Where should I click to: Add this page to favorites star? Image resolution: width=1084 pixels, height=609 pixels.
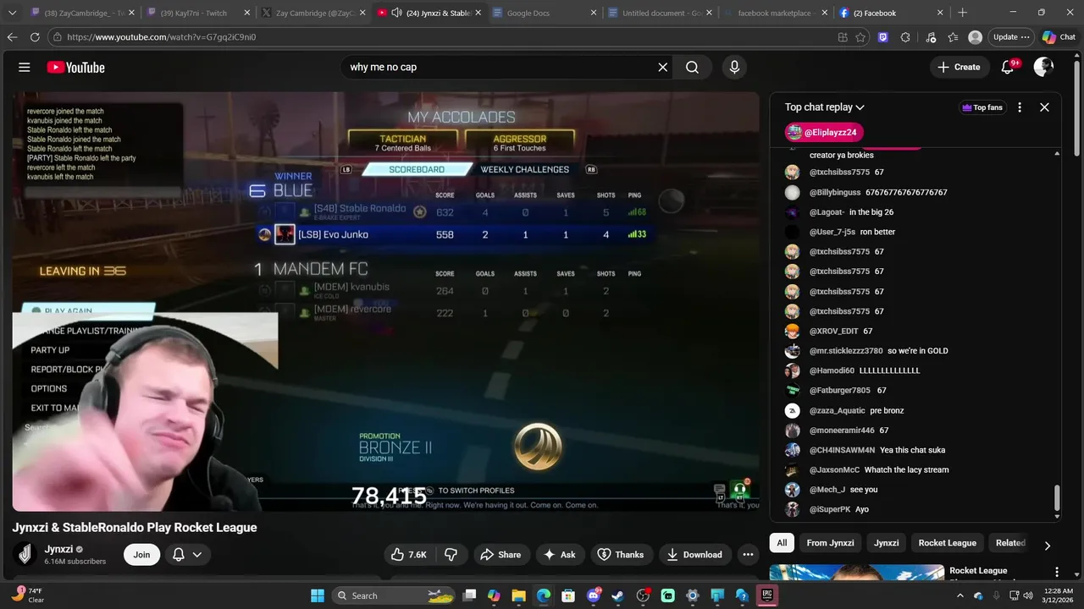(860, 37)
